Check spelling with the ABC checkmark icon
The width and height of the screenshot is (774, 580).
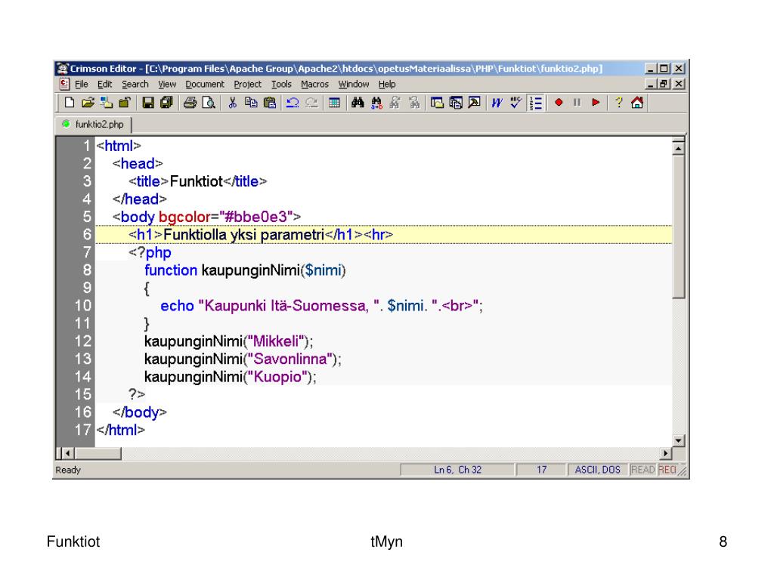click(x=515, y=103)
